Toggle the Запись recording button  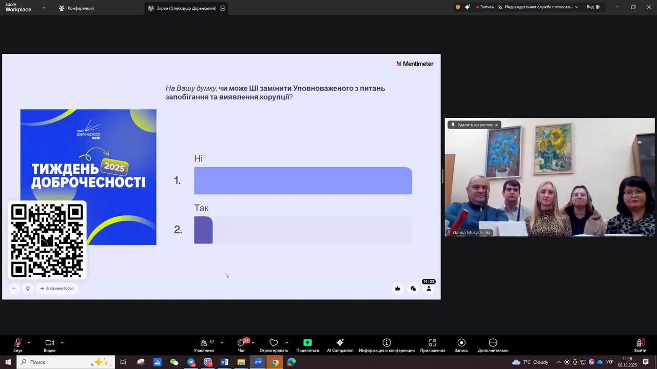coord(461,343)
